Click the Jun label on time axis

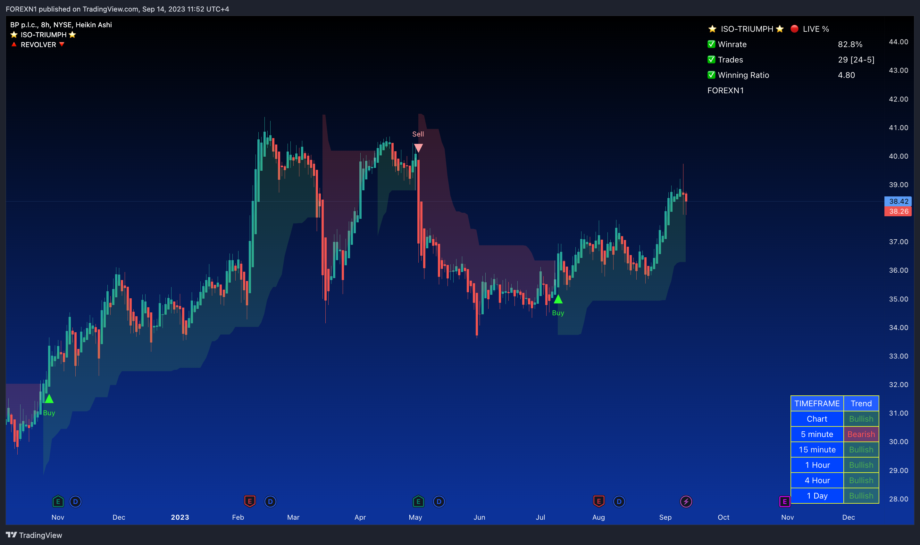[479, 517]
